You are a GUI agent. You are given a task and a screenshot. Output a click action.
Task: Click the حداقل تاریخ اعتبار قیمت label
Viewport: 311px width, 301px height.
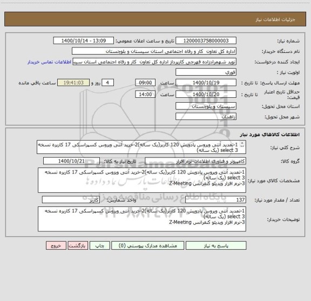tap(282, 95)
